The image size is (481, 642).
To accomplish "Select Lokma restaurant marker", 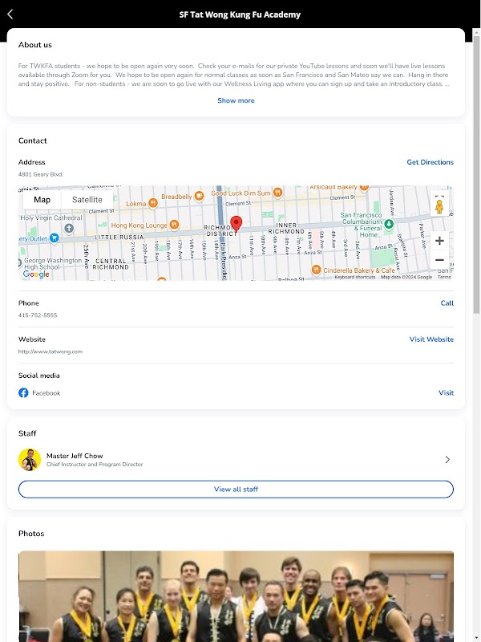I will tap(152, 203).
